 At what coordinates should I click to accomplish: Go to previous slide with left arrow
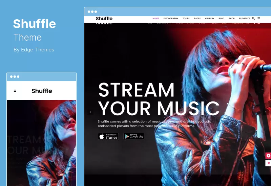[90, 112]
